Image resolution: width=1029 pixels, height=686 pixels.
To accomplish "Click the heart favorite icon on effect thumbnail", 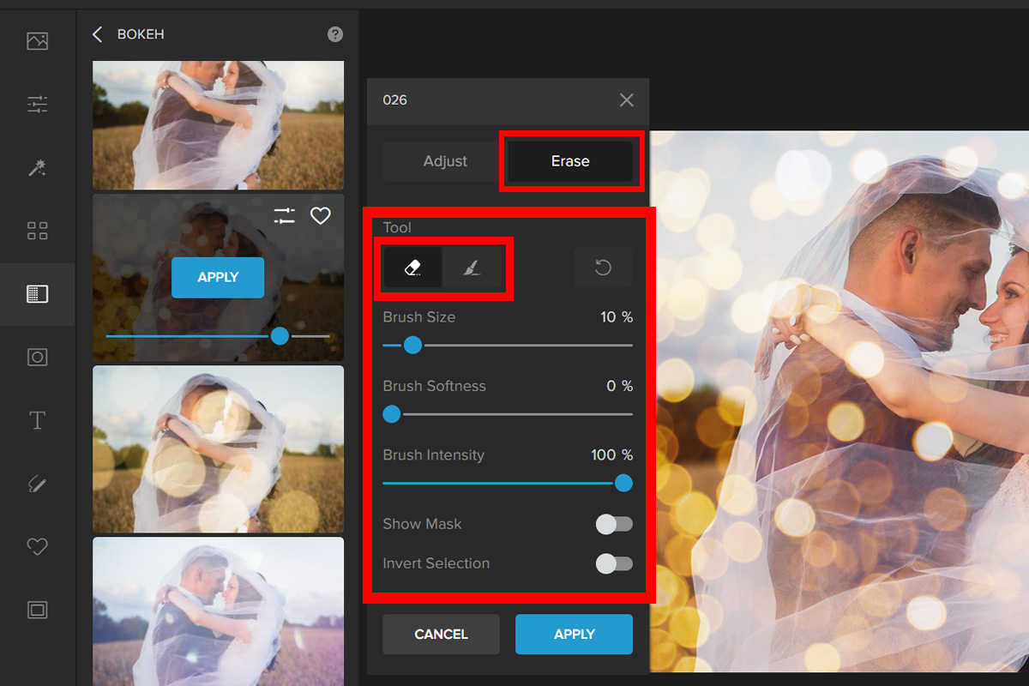I will (321, 217).
